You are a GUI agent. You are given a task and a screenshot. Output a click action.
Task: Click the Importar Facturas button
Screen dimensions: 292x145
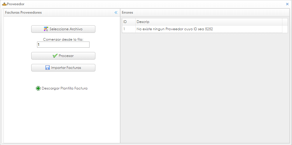(63, 68)
